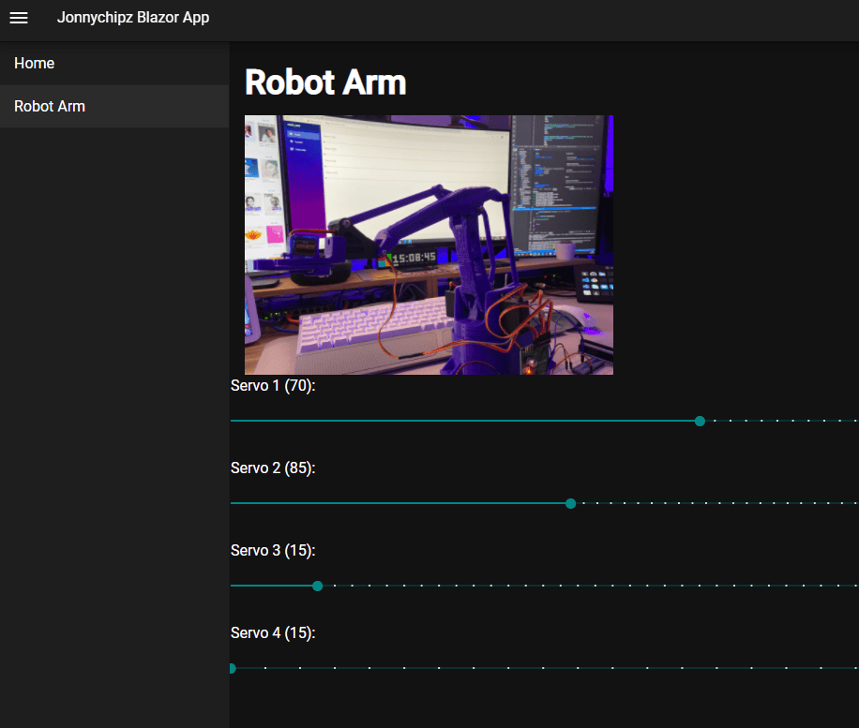Click the robot arm camera image

[x=429, y=245]
